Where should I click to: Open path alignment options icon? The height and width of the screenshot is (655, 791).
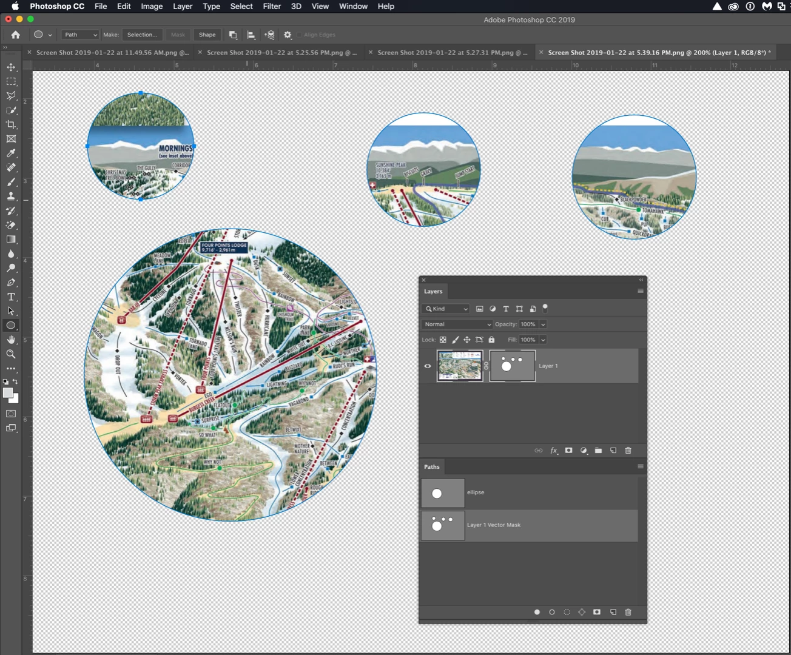coord(251,35)
